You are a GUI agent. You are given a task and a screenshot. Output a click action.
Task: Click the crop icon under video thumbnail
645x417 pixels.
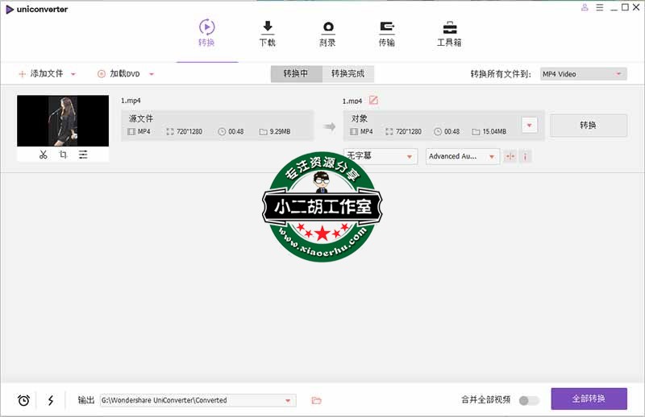pos(63,155)
